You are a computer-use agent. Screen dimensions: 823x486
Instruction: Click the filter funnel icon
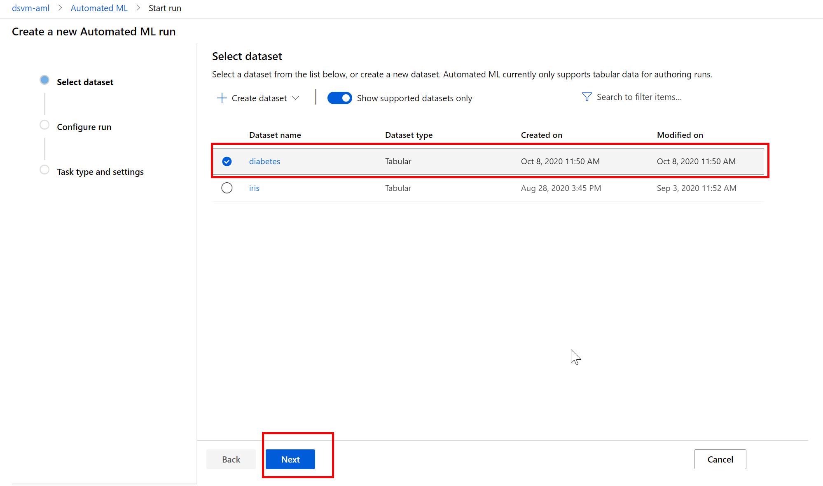click(587, 97)
